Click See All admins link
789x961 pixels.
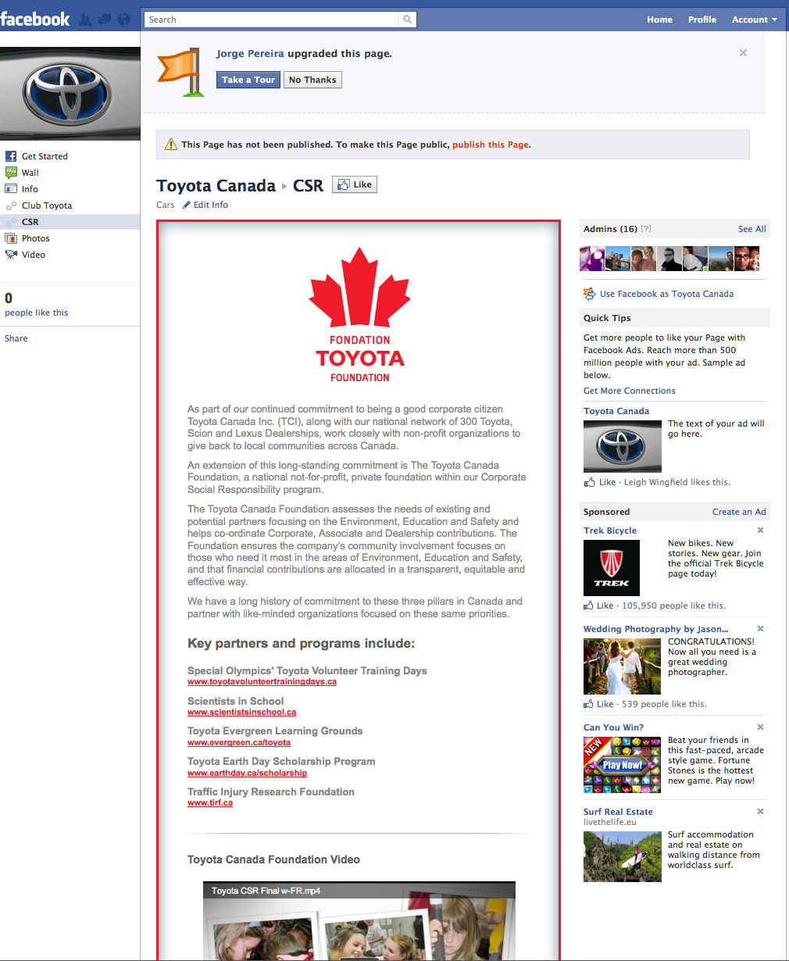click(x=752, y=229)
